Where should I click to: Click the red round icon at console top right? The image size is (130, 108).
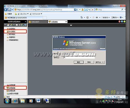(x=119, y=21)
